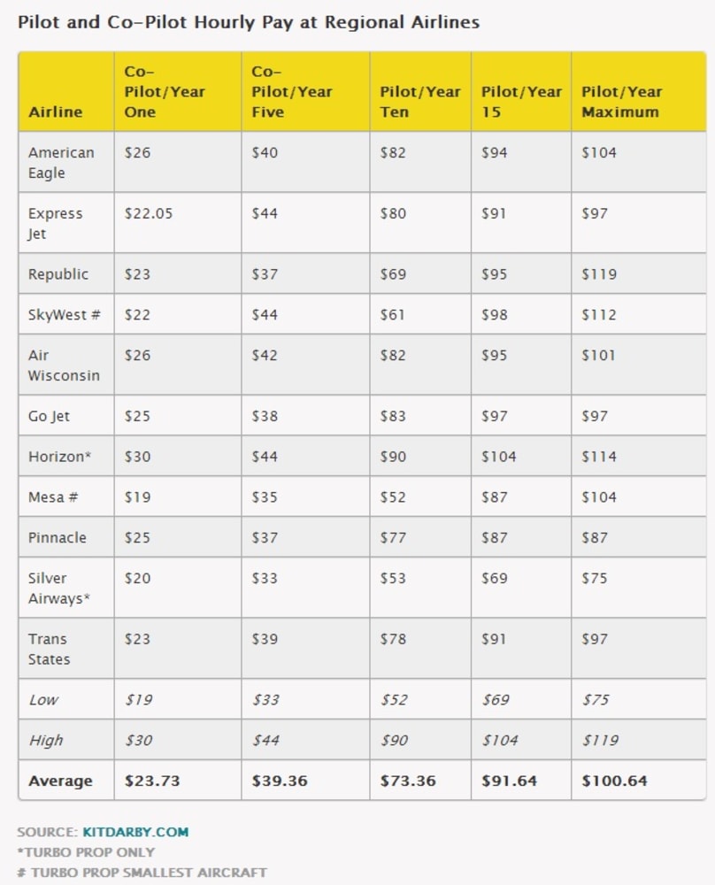Click the Horizon* airline cell
The height and width of the screenshot is (885, 715).
coord(61,457)
